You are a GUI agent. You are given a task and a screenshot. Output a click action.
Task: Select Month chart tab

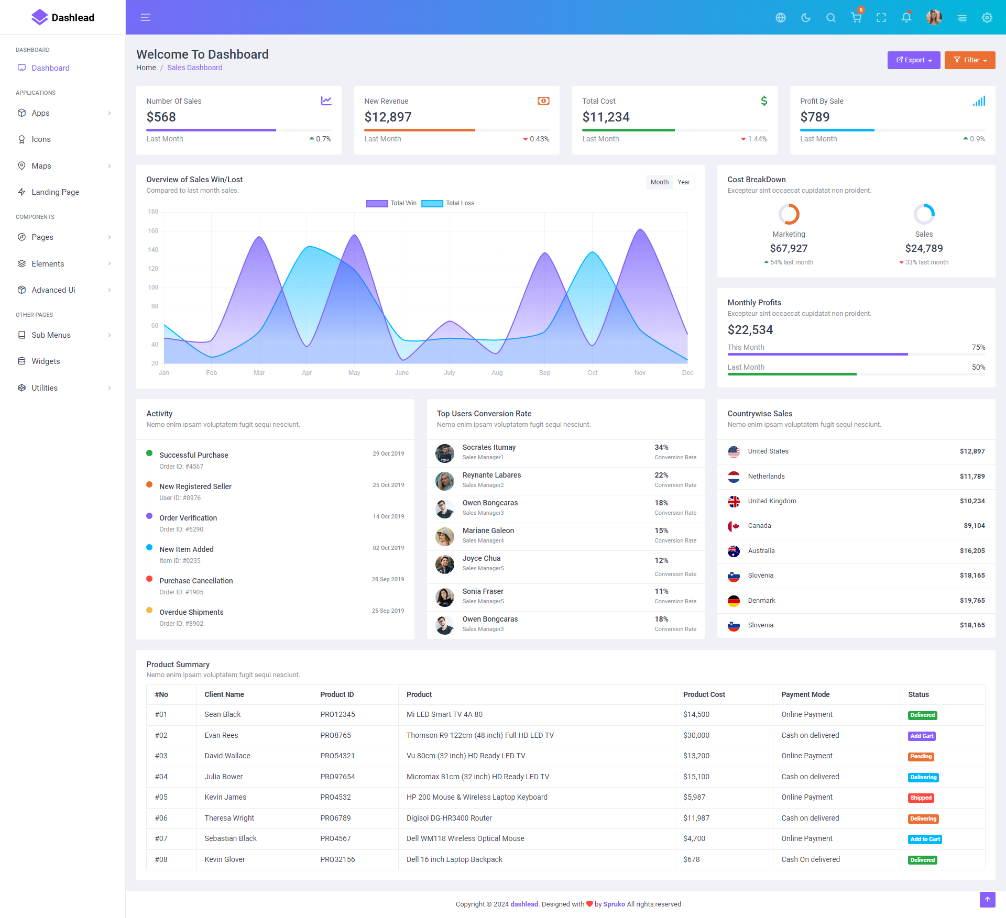[659, 182]
